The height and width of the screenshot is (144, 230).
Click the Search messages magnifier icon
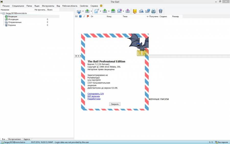tap(141, 11)
